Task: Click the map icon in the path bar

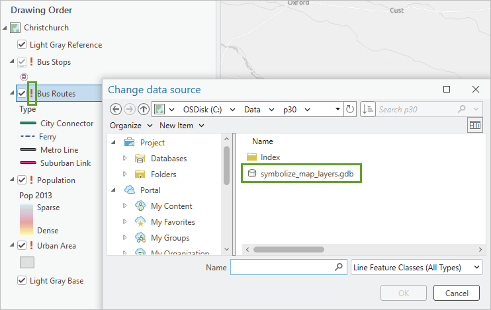Action: pos(159,110)
